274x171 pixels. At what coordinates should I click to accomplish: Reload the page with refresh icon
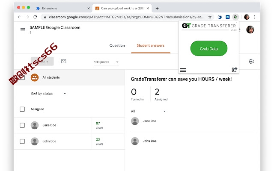(35, 17)
